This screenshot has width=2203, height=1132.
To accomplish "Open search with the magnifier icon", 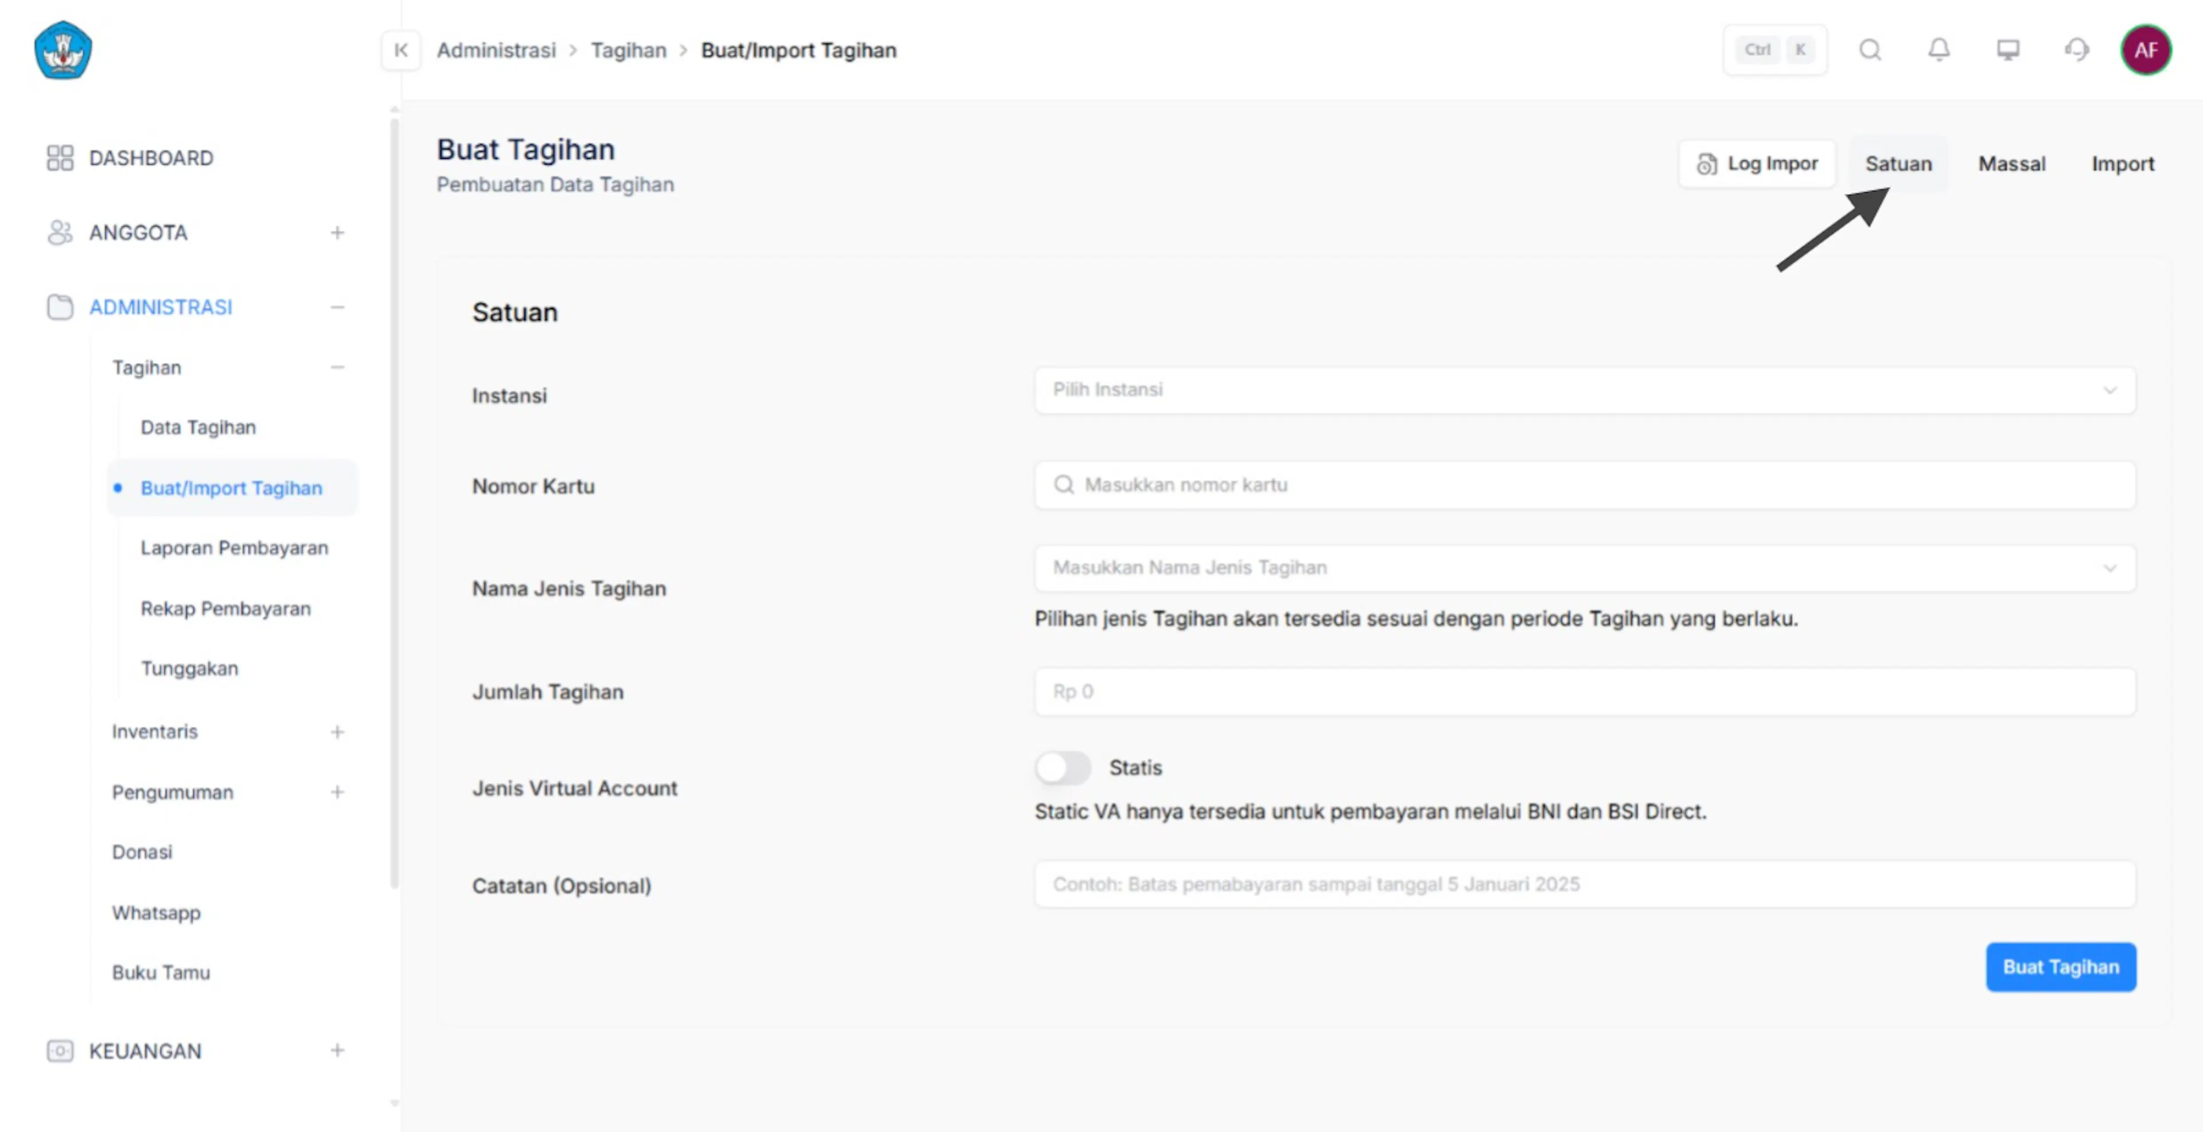I will coord(1870,50).
